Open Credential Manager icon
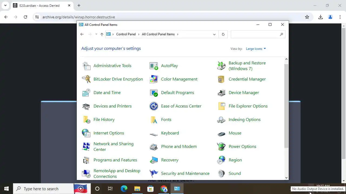Image resolution: width=346 pixels, height=194 pixels. pos(221,79)
